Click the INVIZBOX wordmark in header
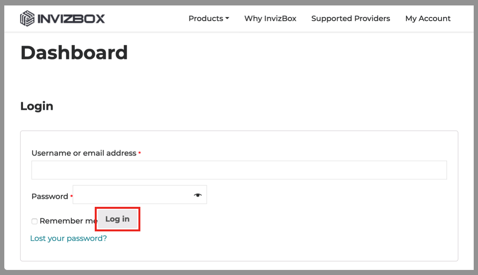 [x=71, y=18]
